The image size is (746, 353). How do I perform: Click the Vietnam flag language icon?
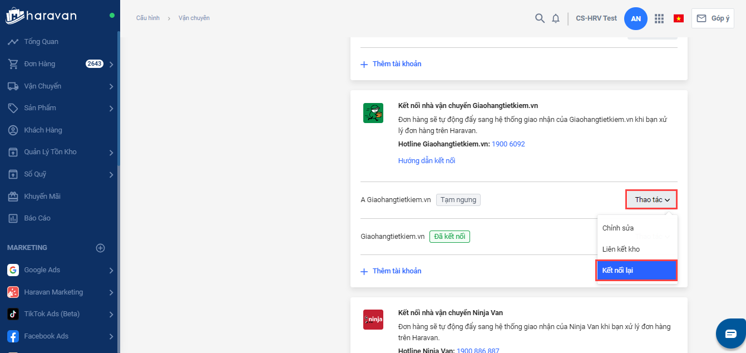click(679, 18)
